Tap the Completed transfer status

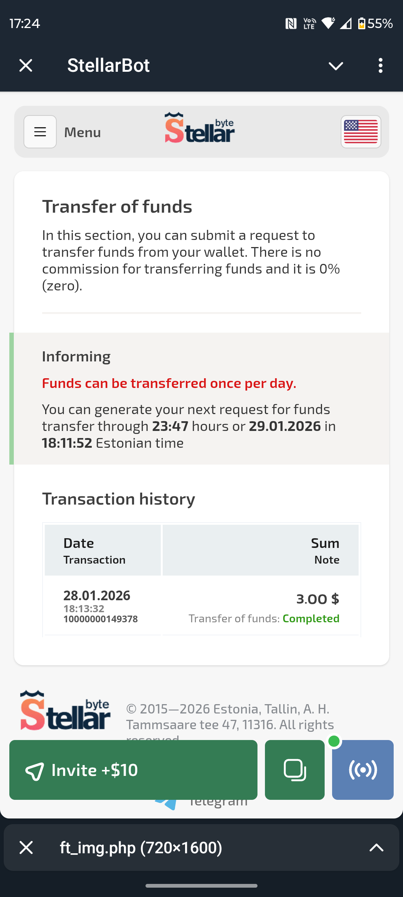[311, 619]
